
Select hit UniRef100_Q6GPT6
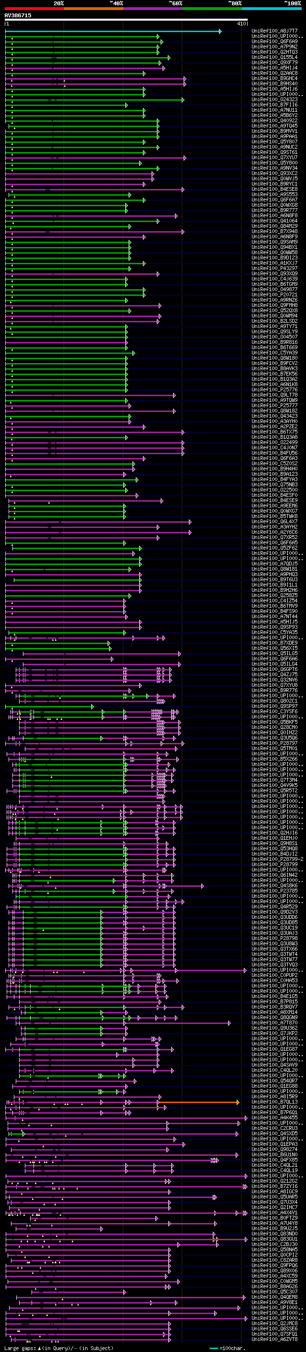coord(274,669)
